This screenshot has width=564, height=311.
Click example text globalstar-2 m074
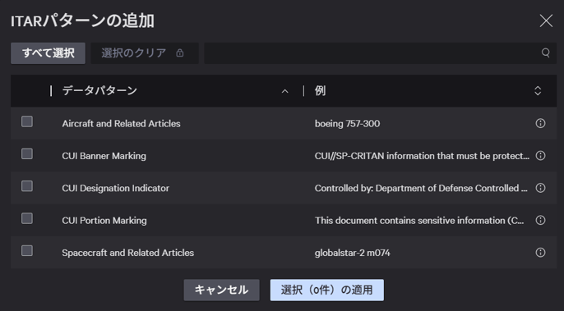point(353,253)
